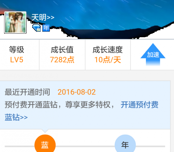Click the 最近开通时间 label
This screenshot has width=174, height=152.
point(27,92)
